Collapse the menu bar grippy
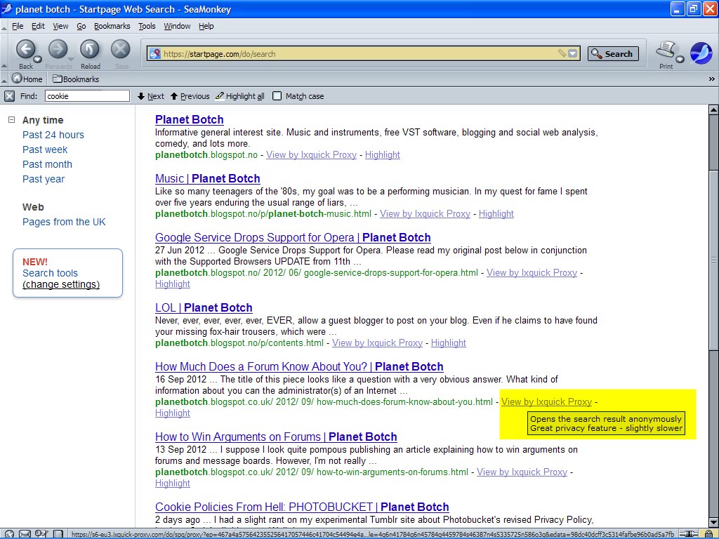 click(4, 27)
